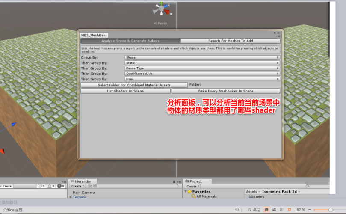Switch to Slide Sorter view icon
The image size is (346, 214).
point(274,210)
